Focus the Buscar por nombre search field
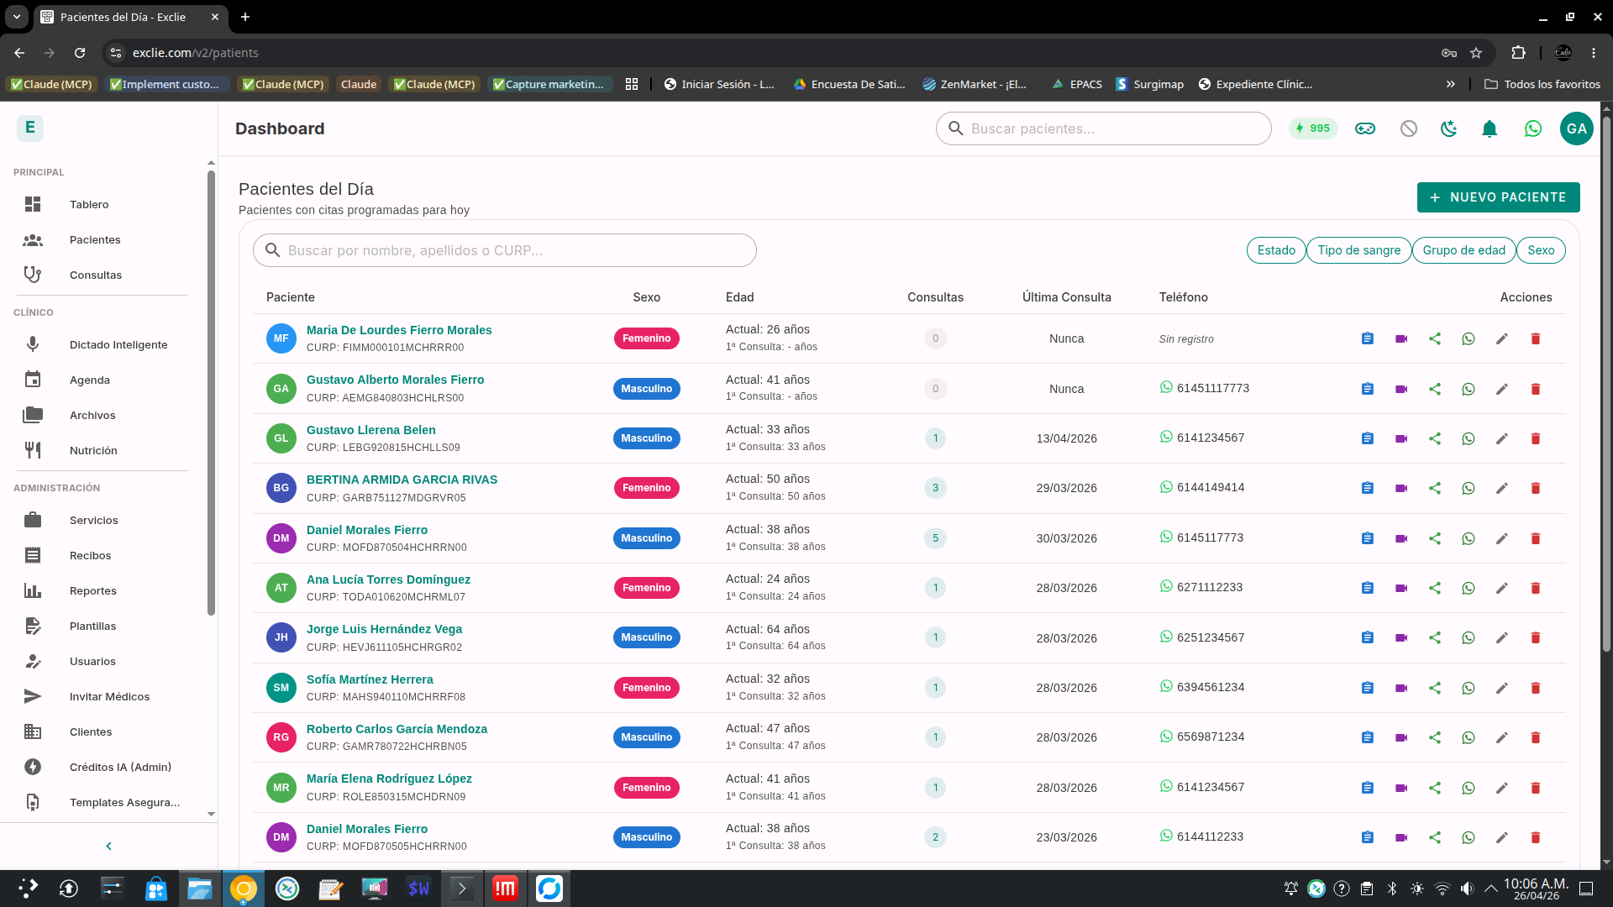Image resolution: width=1613 pixels, height=907 pixels. [x=504, y=250]
